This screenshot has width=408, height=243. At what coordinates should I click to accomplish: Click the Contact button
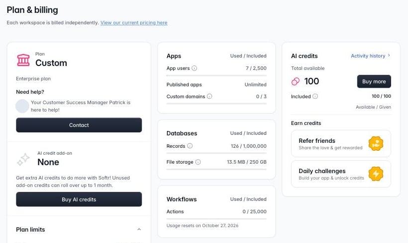click(x=79, y=125)
